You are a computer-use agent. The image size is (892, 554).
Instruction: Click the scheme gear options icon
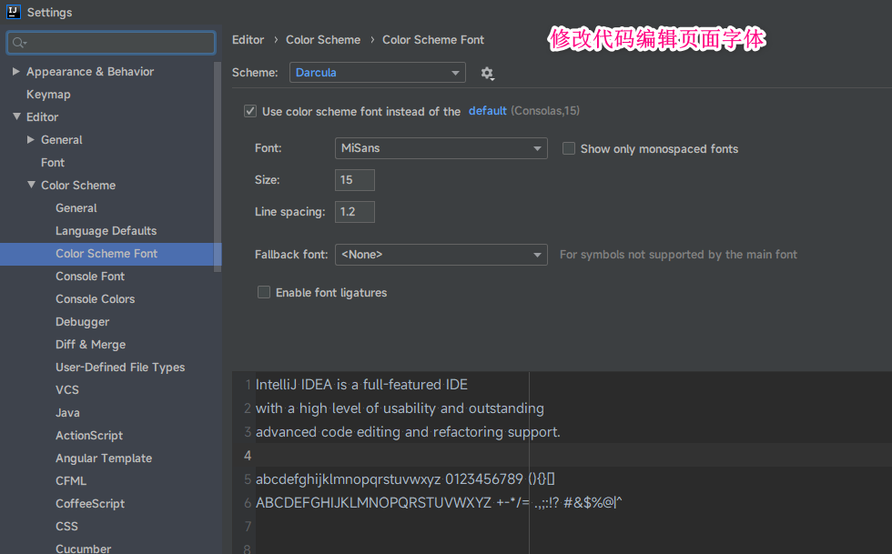488,74
